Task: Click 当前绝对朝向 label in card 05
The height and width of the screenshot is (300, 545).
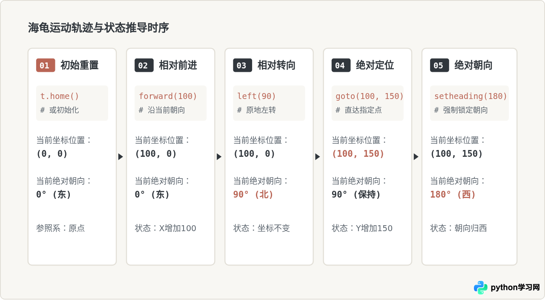Action: (458, 181)
